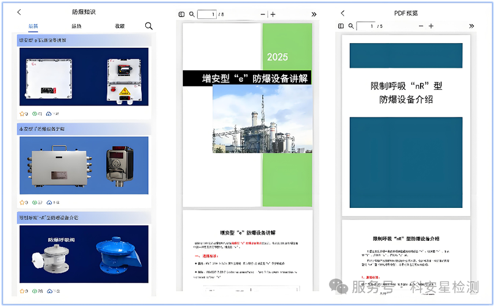Open more tools in PDF 预览 viewer
Screen dimensions: 495x307
471,26
